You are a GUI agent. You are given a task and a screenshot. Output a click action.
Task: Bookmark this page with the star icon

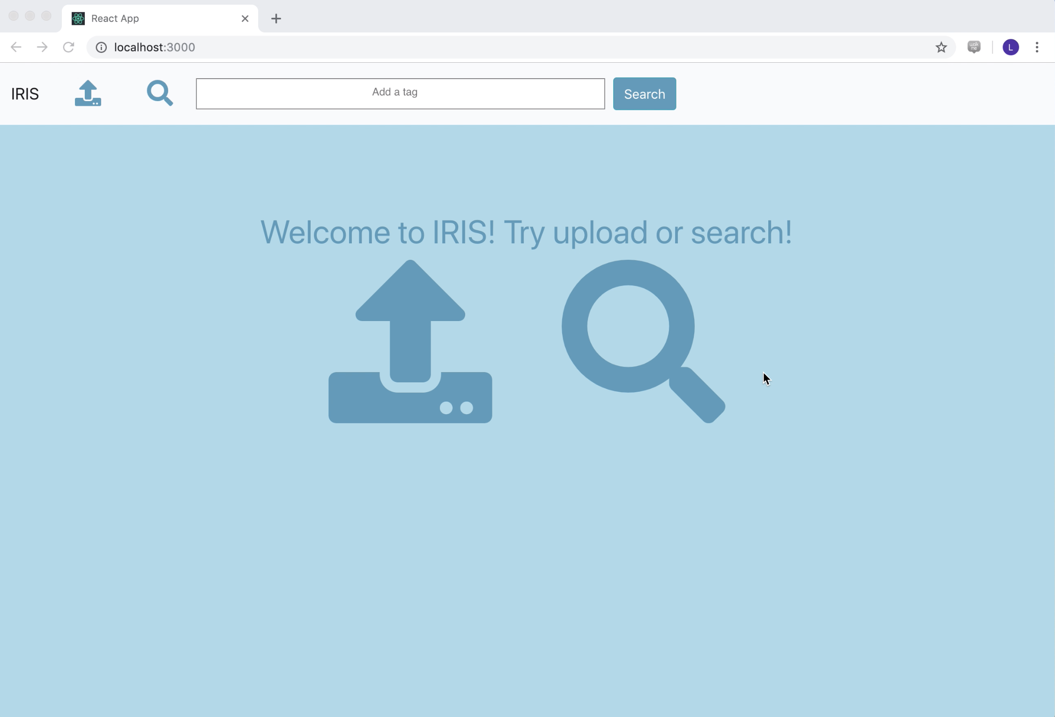[941, 47]
